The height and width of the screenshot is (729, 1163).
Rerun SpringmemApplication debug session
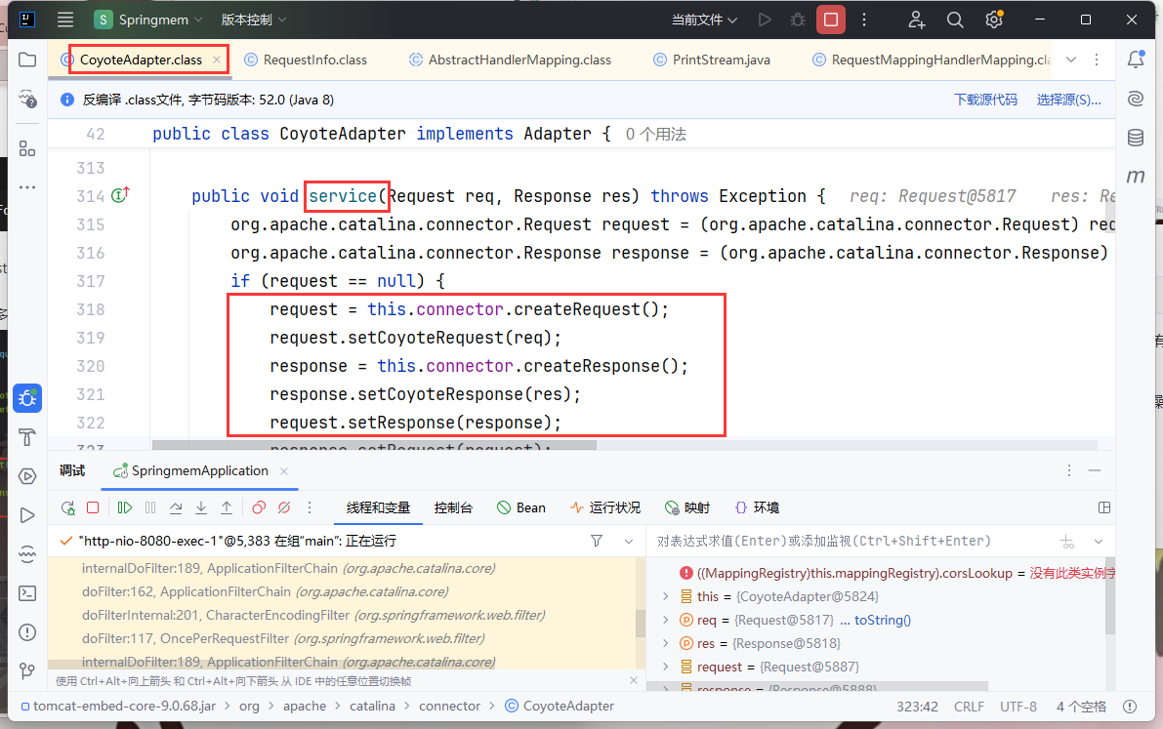click(67, 507)
